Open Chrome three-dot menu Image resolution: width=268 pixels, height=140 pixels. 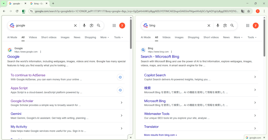[264, 11]
